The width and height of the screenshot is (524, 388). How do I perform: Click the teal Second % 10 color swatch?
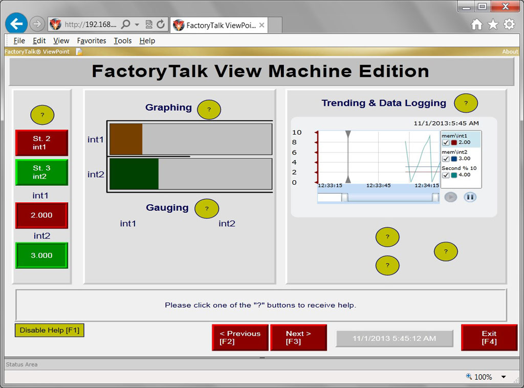point(454,175)
